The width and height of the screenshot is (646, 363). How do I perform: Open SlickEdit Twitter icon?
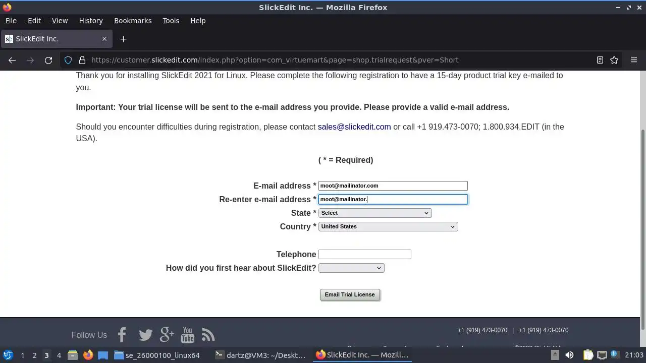pyautogui.click(x=145, y=335)
